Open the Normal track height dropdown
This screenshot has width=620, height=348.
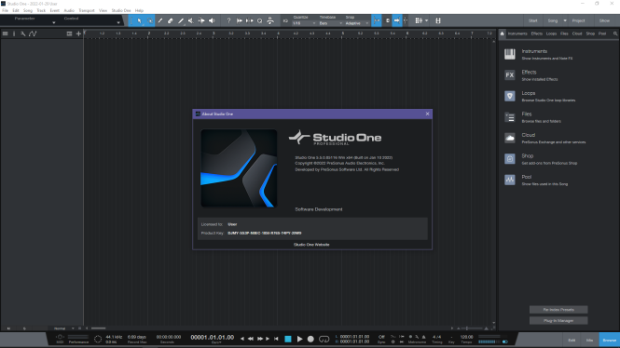point(63,328)
